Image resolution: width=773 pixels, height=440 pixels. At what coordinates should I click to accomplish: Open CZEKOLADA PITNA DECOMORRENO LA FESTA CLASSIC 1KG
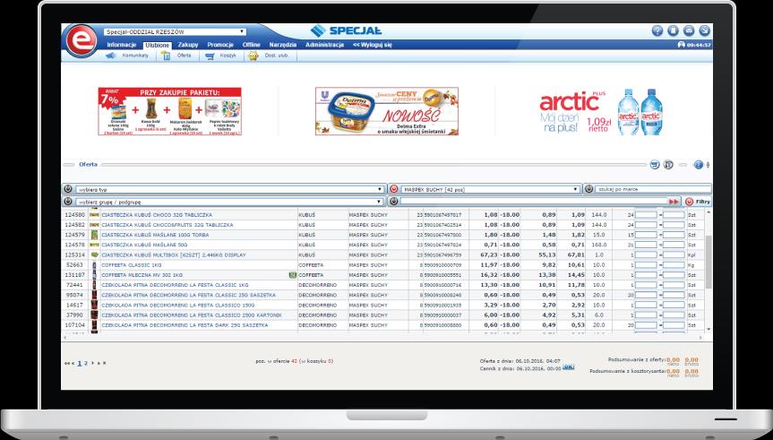(x=175, y=285)
